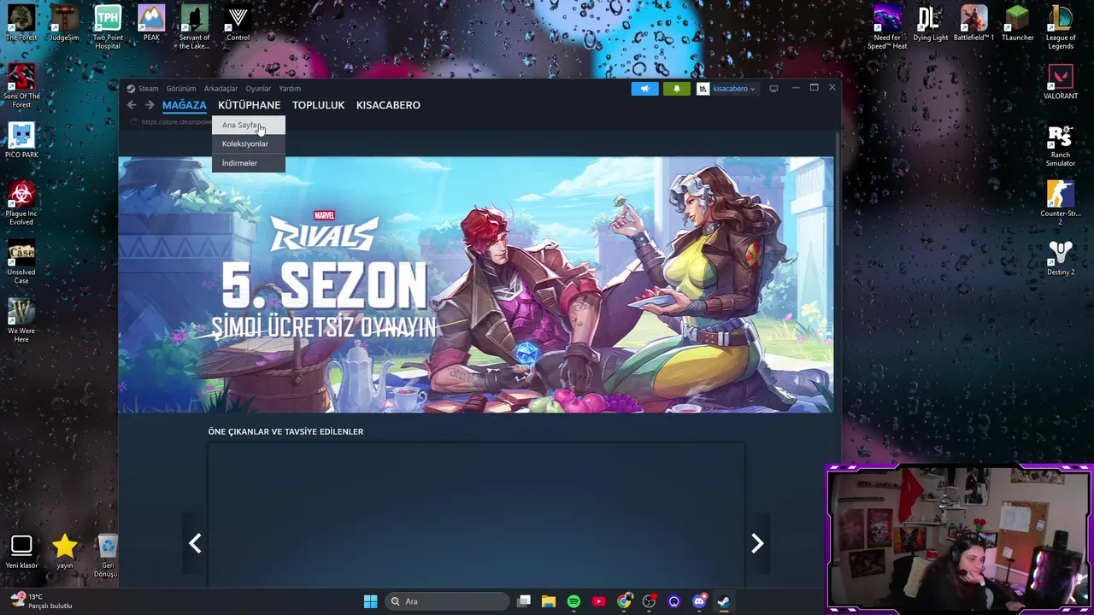Screen dimensions: 1094x615
Task: Show next featured game with right arrow
Action: [756, 543]
